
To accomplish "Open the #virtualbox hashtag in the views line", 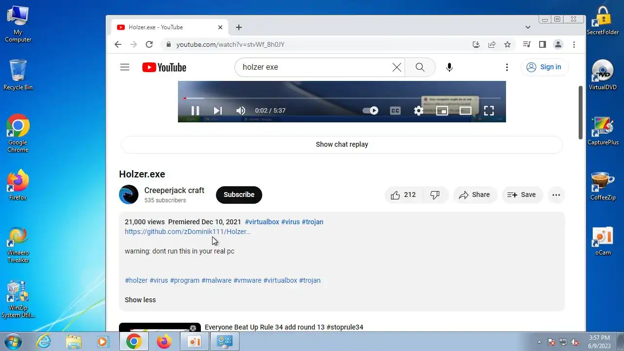I will coord(262,222).
